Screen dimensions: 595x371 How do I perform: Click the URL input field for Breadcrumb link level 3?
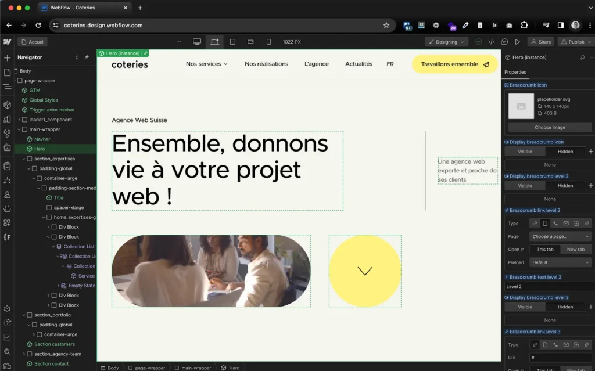click(x=561, y=358)
